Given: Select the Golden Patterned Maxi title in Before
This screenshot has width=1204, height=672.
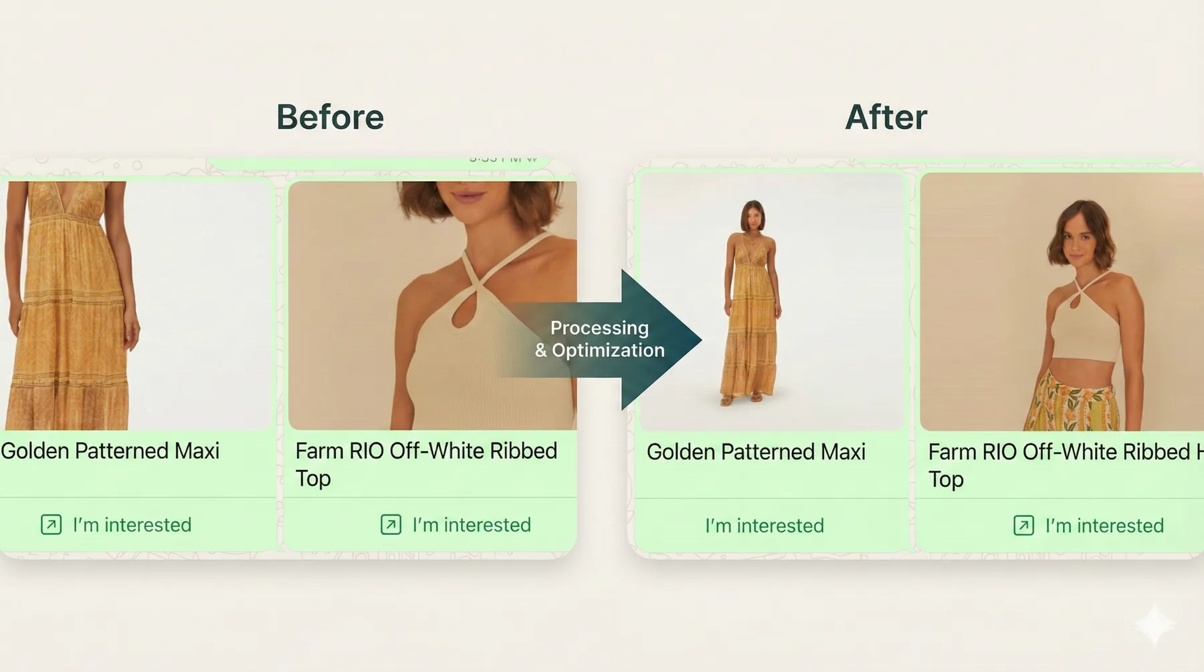Looking at the screenshot, I should pyautogui.click(x=110, y=451).
